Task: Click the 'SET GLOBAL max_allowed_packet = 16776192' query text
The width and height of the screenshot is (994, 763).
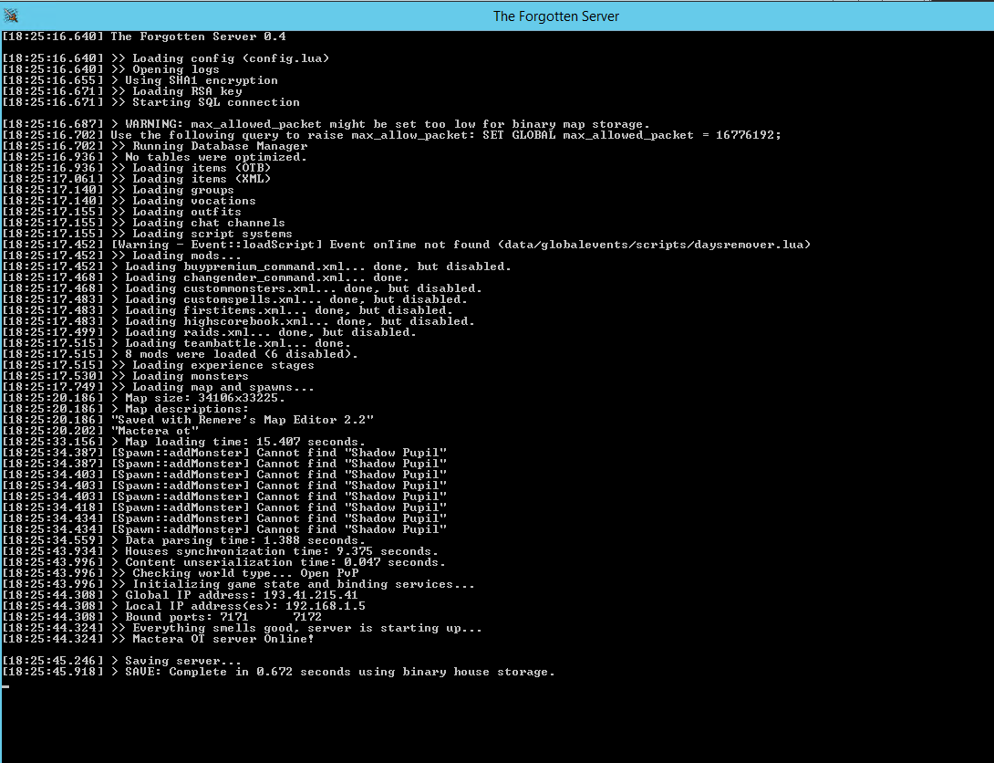Action: click(x=631, y=135)
